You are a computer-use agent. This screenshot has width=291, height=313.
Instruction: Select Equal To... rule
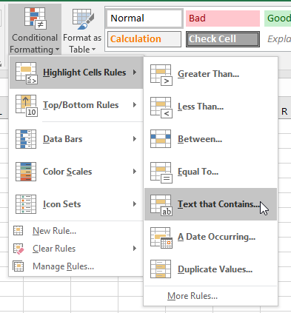[x=210, y=172]
